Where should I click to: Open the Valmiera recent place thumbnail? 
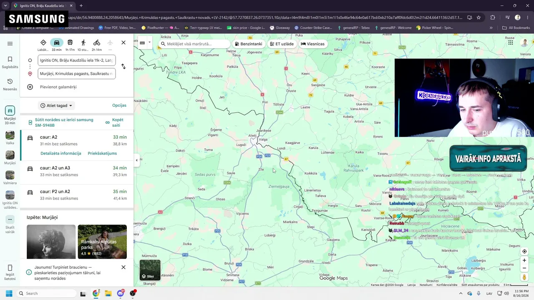pyautogui.click(x=10, y=177)
